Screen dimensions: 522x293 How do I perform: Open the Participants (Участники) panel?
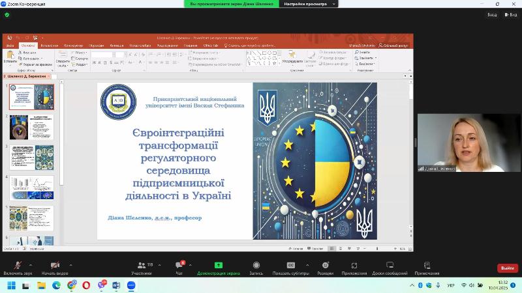coord(141,266)
